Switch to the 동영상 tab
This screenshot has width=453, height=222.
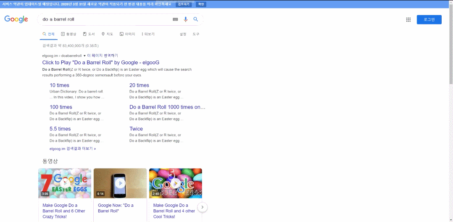(x=69, y=34)
